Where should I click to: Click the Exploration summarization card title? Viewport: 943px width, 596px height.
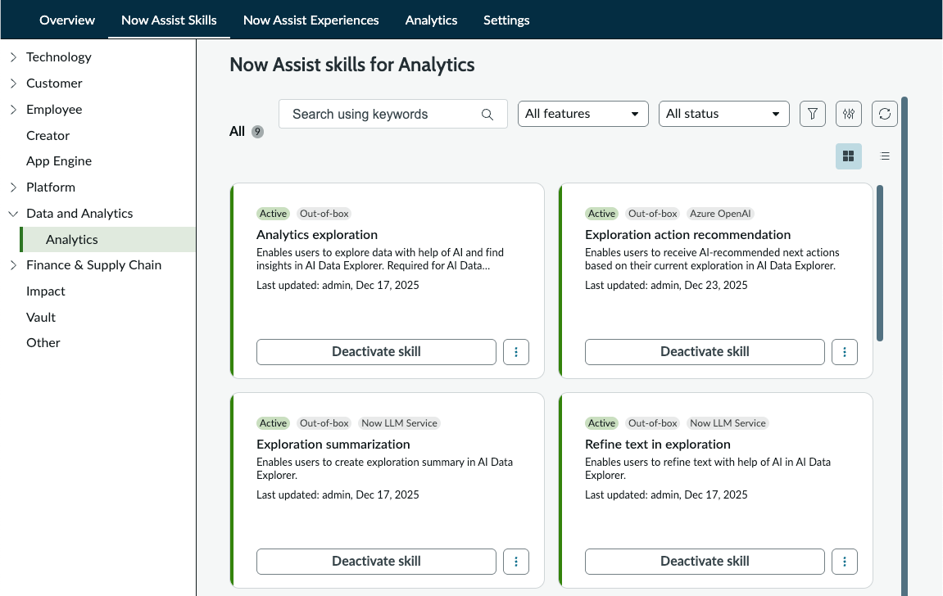[x=333, y=445]
